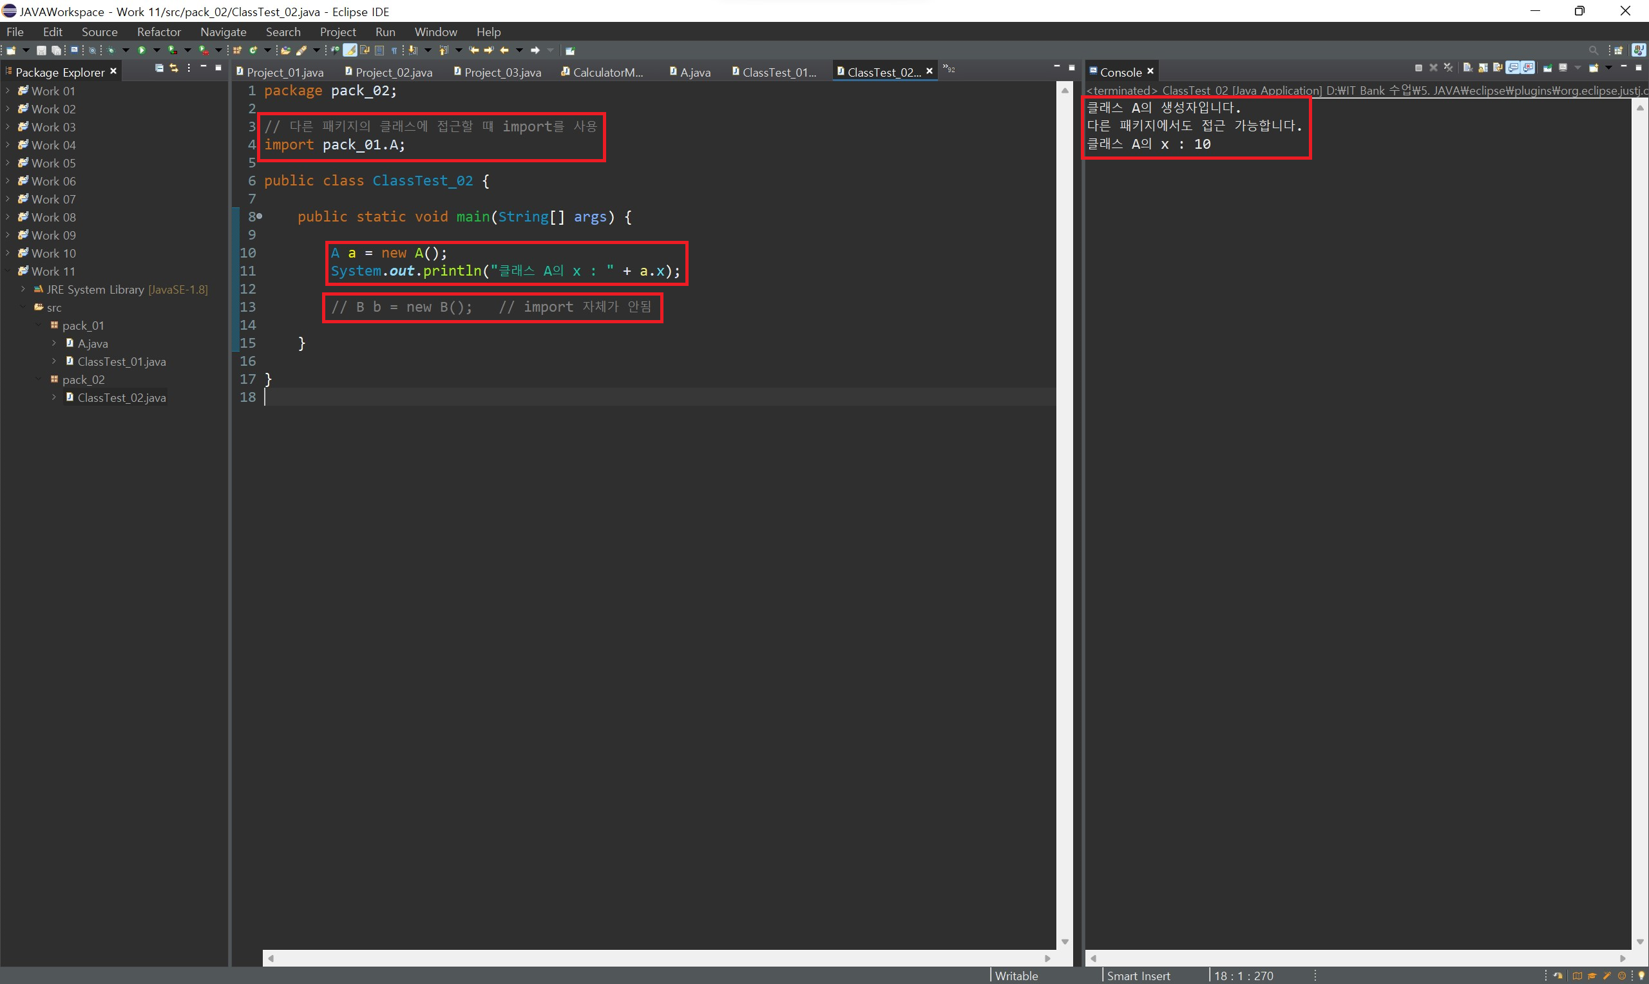Click Open Type in the toolbar
This screenshot has width=1649, height=984.
coord(286,50)
